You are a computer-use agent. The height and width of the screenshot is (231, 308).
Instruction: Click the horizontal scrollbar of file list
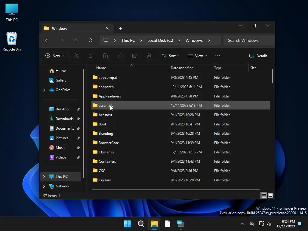pos(176,190)
